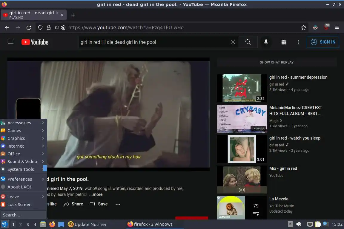This screenshot has height=229, width=344.
Task: Go to YouTube home via logo
Action: (x=35, y=42)
